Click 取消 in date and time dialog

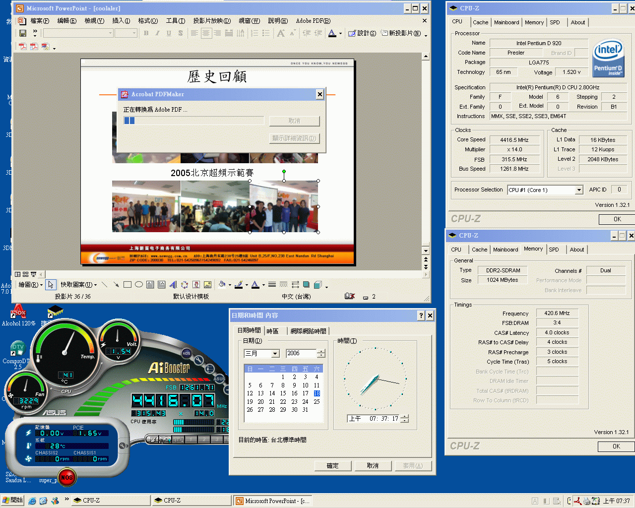coord(373,466)
